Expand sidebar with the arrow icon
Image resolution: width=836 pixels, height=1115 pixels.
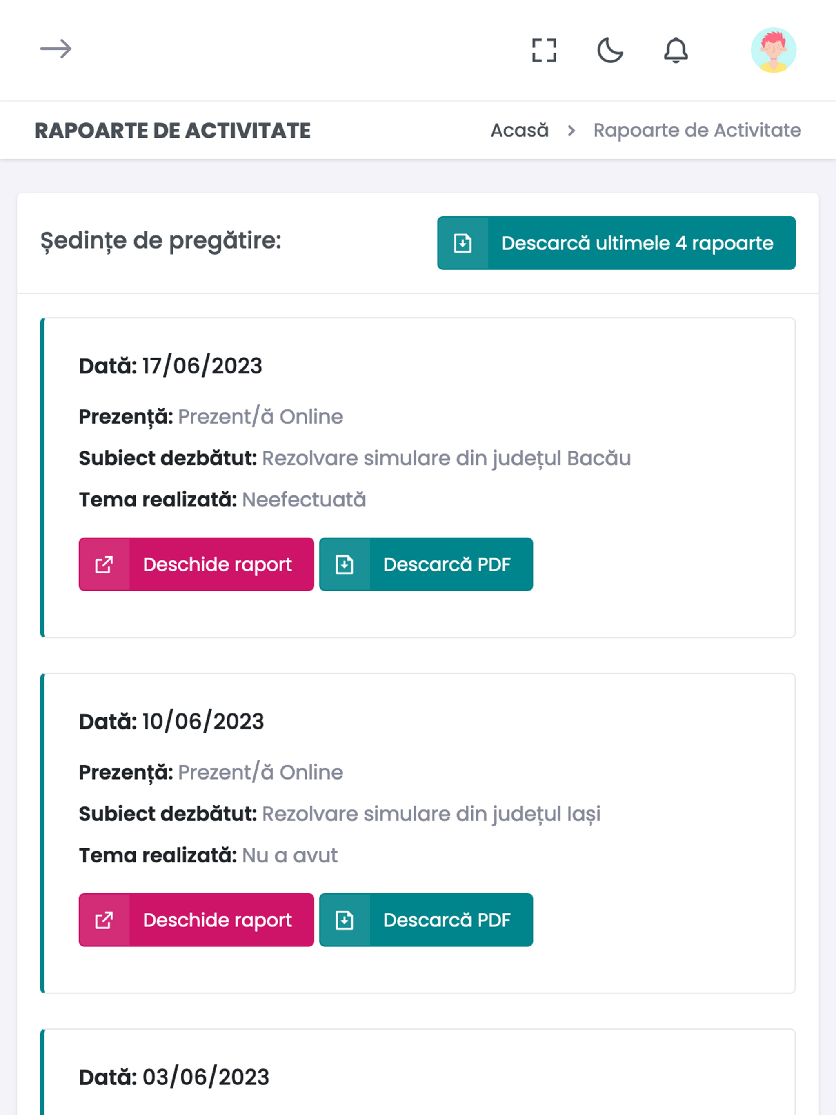click(x=56, y=49)
